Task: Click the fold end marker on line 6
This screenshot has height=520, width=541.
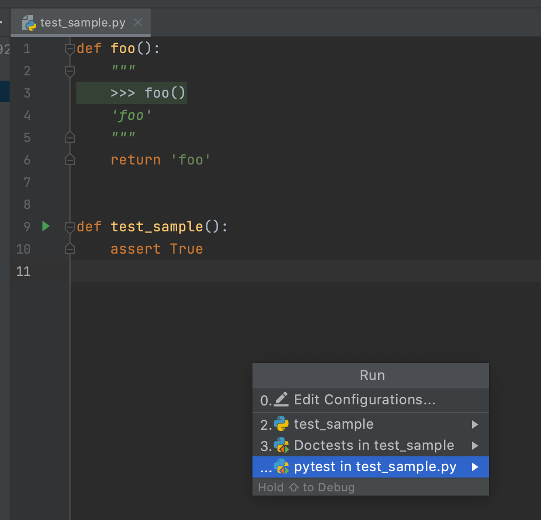Action: (69, 159)
